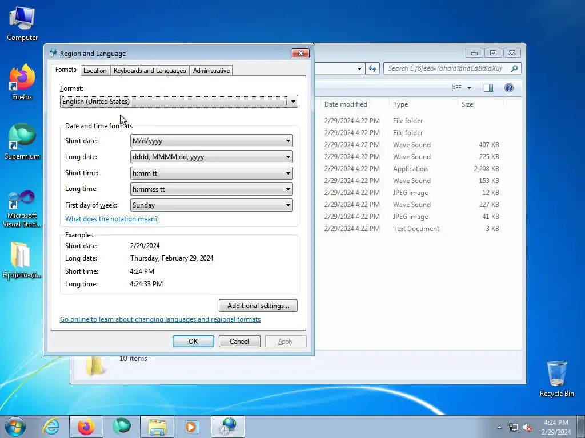Screen dimensions: 585x438
Task: Open 'What does the notation mean?' link
Action: coord(111,219)
